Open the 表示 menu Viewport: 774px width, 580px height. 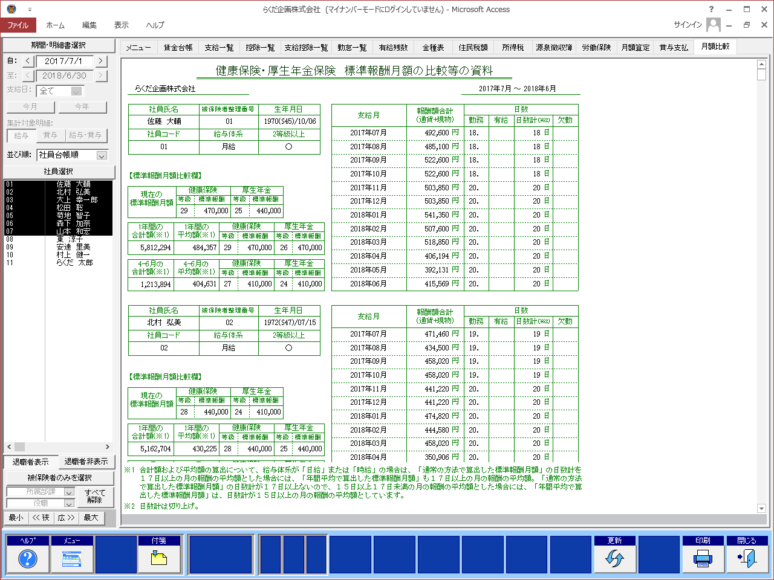pos(122,25)
